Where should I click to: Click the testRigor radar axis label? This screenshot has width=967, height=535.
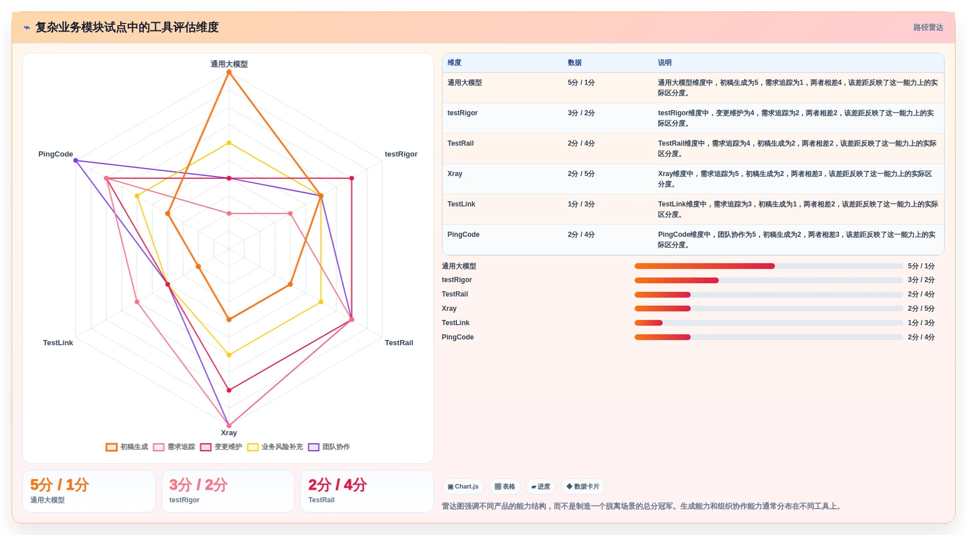pyautogui.click(x=401, y=154)
